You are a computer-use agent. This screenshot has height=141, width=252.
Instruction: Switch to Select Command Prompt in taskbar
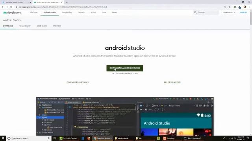[x=193, y=138]
